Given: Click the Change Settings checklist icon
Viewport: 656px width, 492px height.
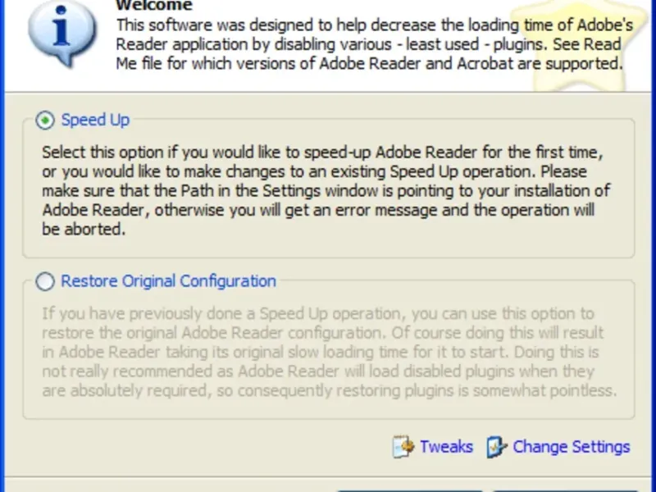Looking at the screenshot, I should click(497, 447).
